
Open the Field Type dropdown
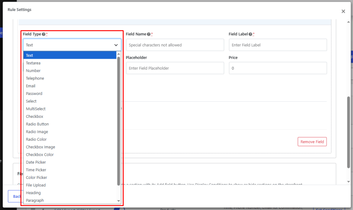pos(72,45)
